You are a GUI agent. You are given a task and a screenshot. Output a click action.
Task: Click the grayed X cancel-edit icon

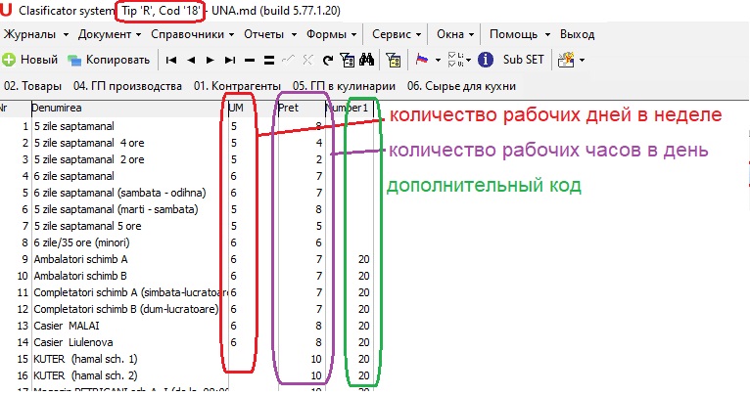tap(307, 60)
